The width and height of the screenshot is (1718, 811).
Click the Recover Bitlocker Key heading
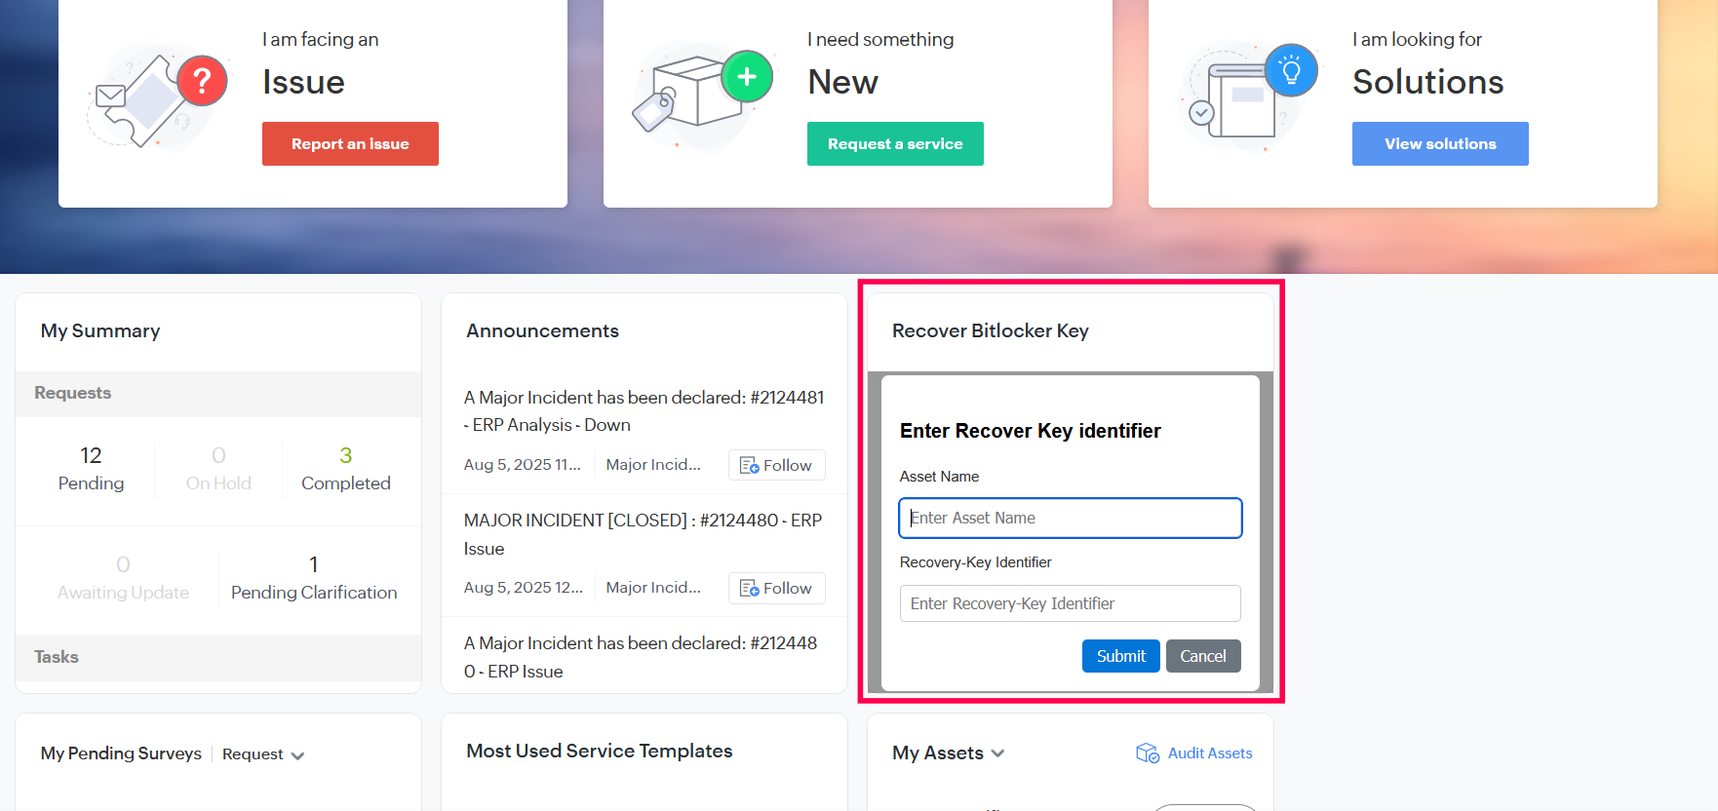tap(991, 330)
